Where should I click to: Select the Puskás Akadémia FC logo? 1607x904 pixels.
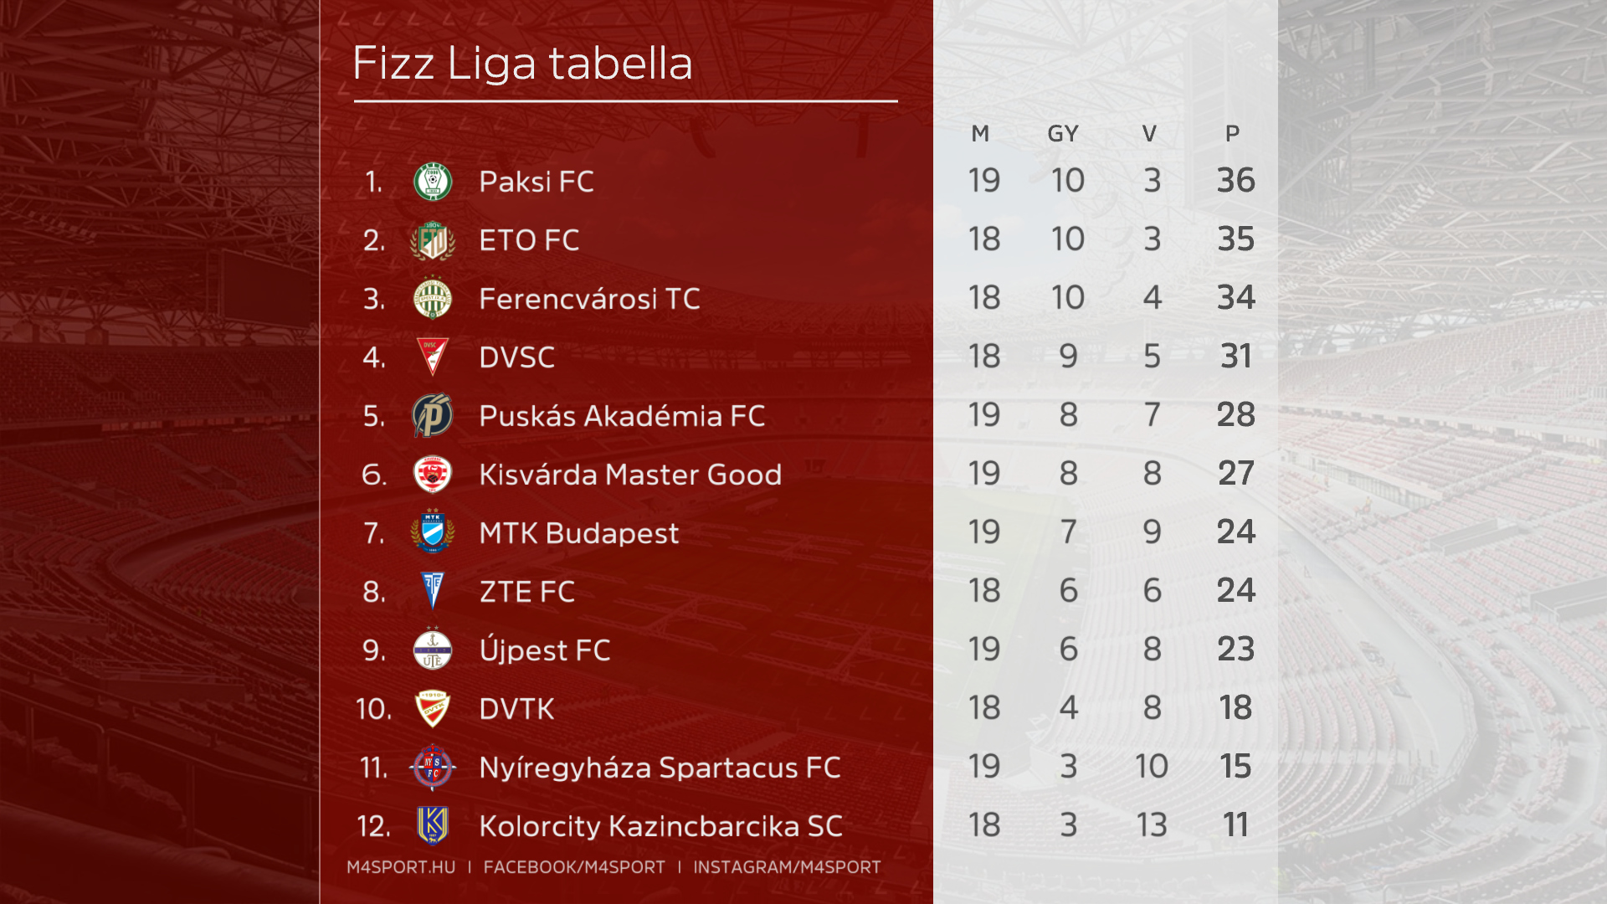pos(433,416)
